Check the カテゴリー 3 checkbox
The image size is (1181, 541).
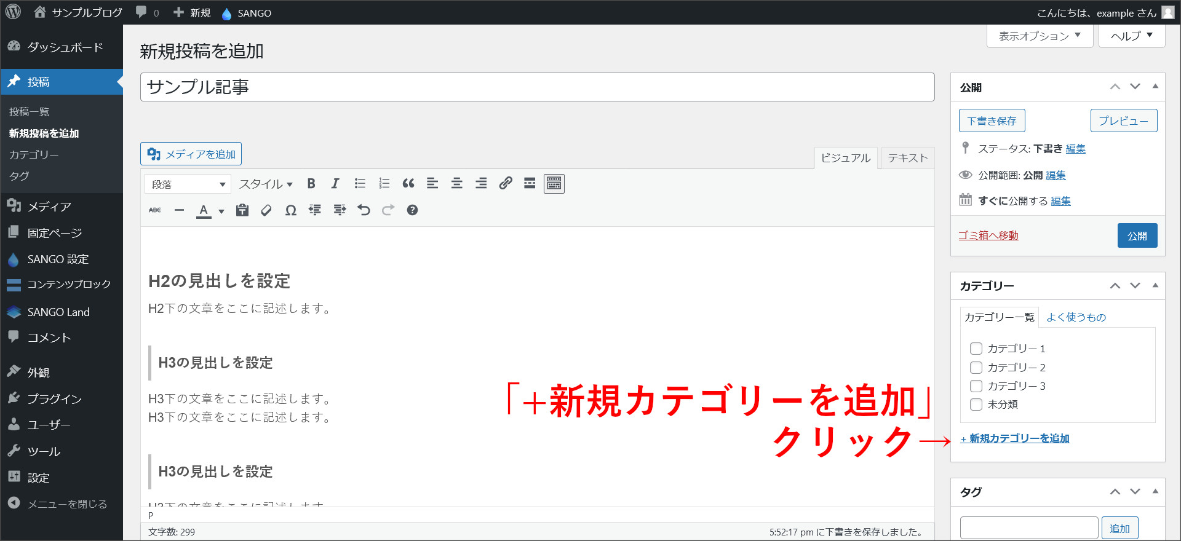coord(976,386)
